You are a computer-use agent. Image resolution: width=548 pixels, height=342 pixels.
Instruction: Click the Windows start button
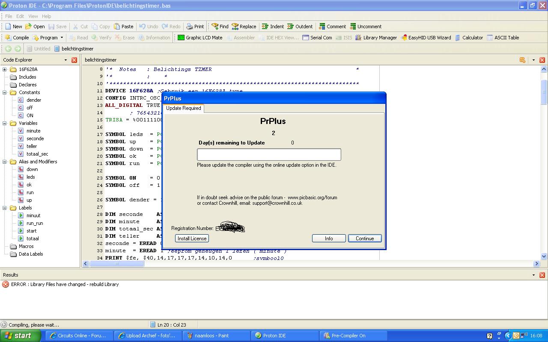pos(21,336)
